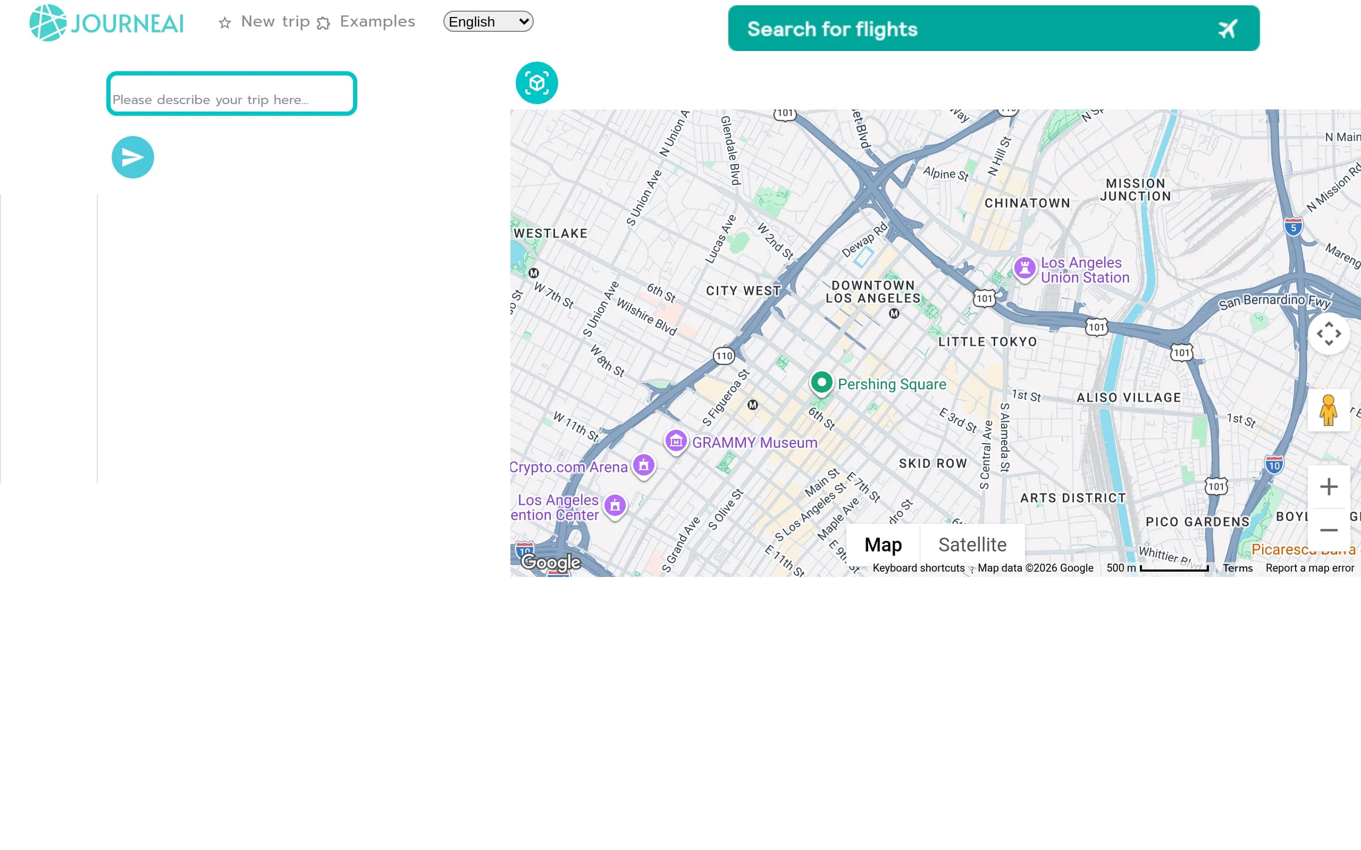
Task: Open the Examples menu item
Action: [x=377, y=22]
